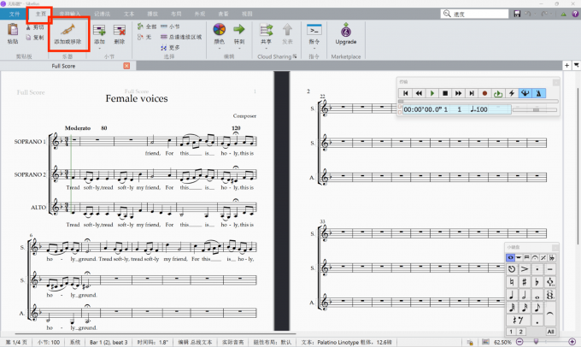
Task: Click the Share (共享) icon
Action: coord(266,30)
